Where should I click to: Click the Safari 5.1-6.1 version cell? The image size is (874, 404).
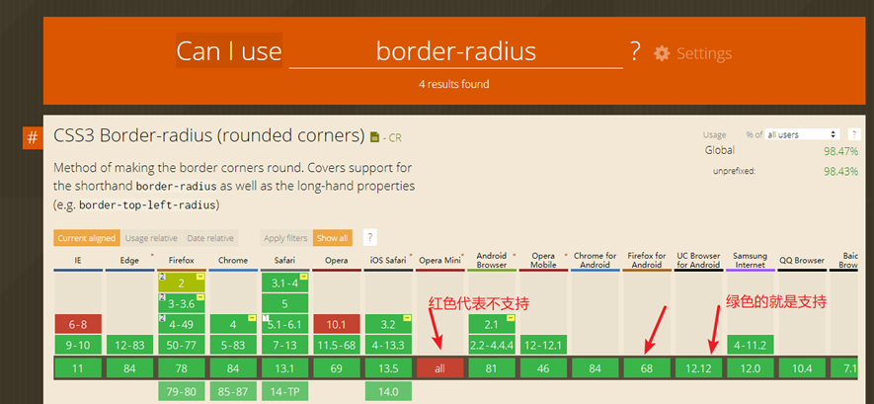point(284,324)
